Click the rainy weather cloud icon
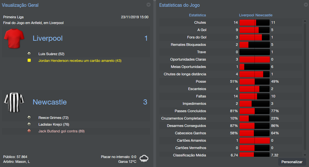 [144, 158]
